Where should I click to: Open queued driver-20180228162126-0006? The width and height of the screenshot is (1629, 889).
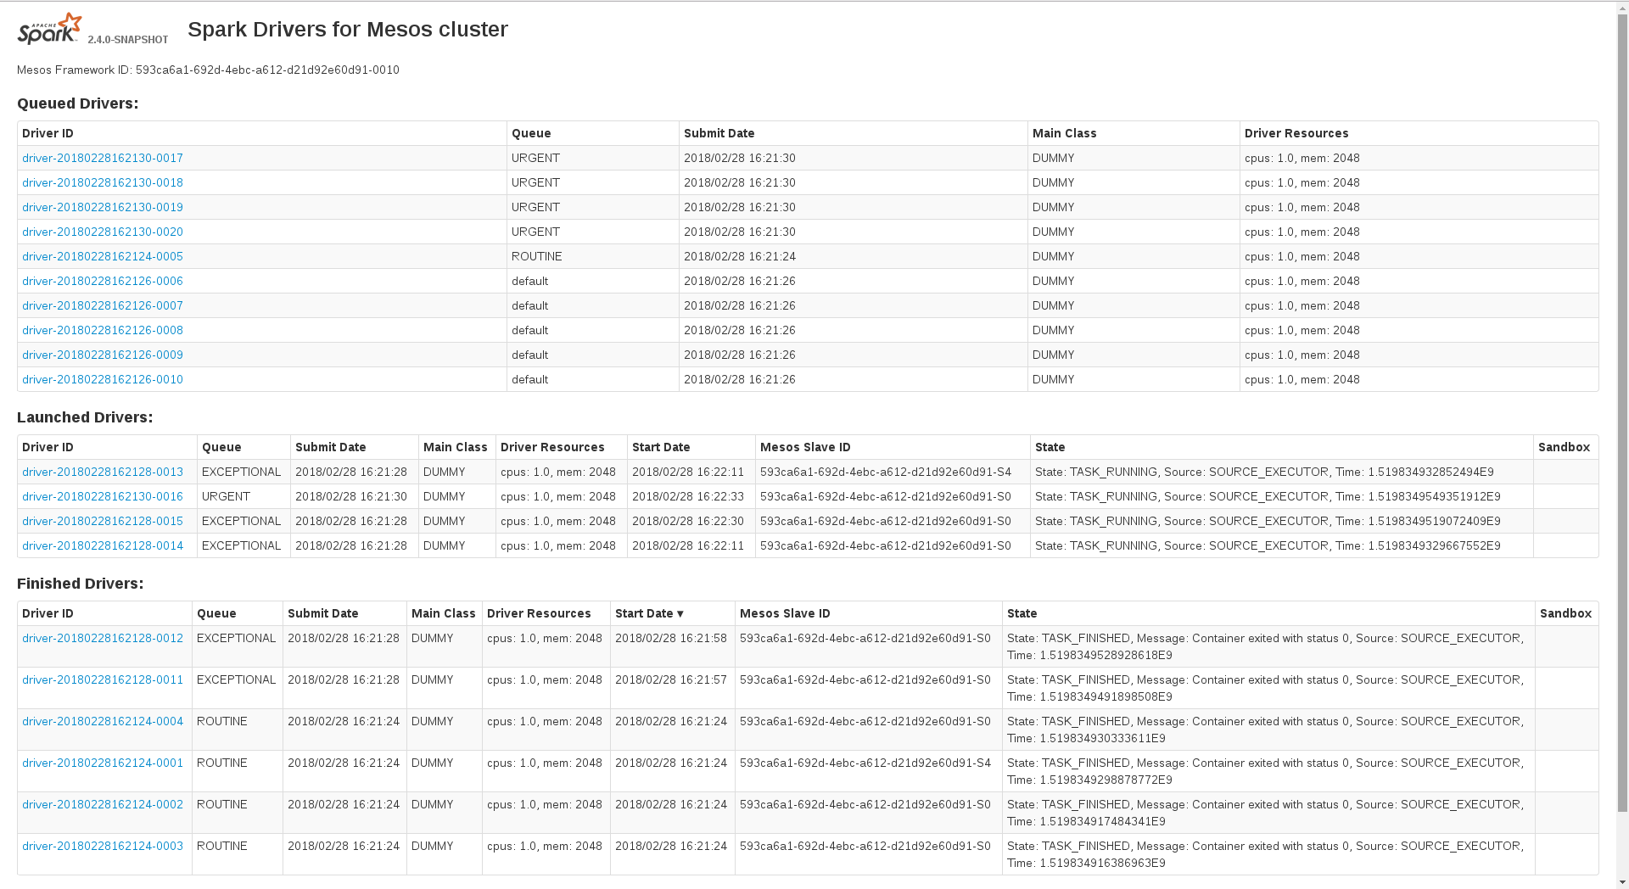coord(103,281)
